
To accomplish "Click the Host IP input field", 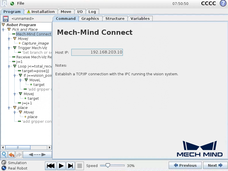I will pyautogui.click(x=97, y=52).
